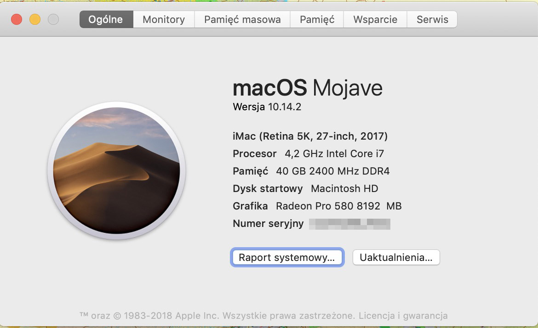The image size is (538, 328).
Task: Open the gwarancja link
Action: 425,316
